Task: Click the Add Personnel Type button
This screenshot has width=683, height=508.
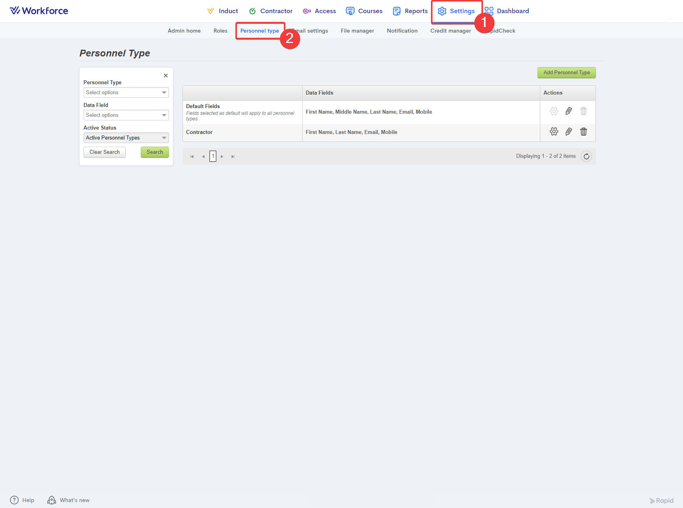Action: (x=567, y=73)
